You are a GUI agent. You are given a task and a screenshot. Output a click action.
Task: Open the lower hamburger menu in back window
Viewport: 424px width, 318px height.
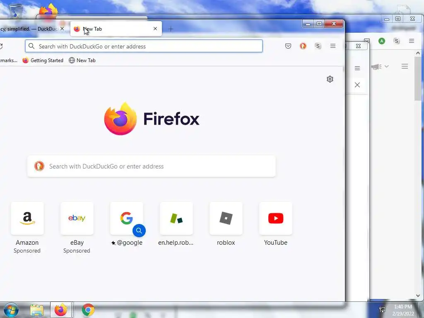click(405, 66)
